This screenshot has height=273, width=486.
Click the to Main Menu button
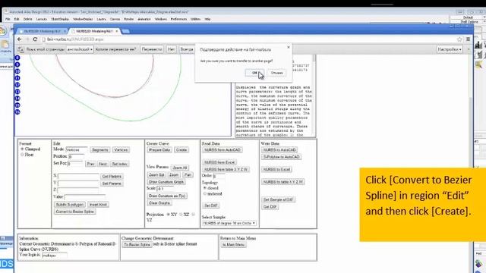coord(234,244)
